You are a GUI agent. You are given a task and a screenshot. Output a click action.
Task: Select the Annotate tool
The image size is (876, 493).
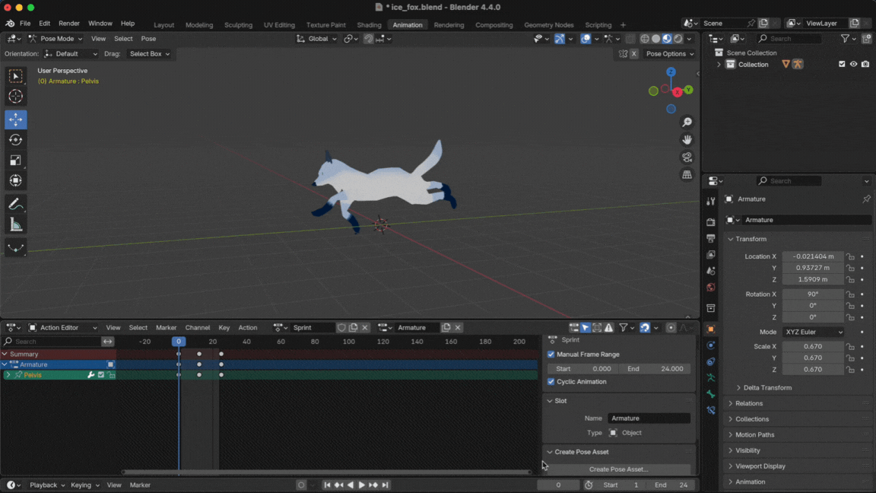[16, 205]
